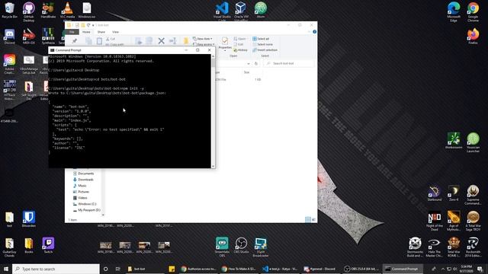Click the Type here to search taskbar box
Viewport: 488px width, 274px height.
pos(56,269)
